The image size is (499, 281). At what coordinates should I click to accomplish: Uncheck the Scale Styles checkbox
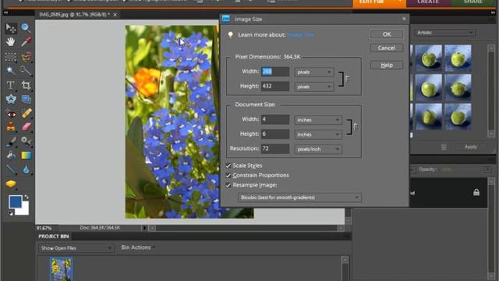click(228, 165)
